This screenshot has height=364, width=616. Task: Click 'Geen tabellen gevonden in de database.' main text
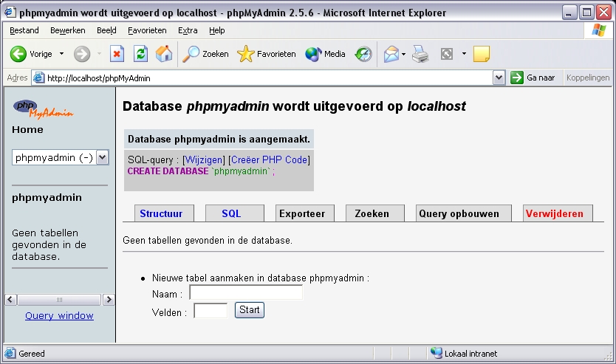pyautogui.click(x=208, y=240)
